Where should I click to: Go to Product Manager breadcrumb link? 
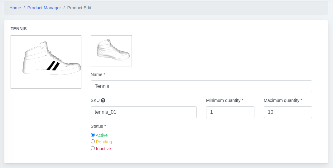(x=44, y=8)
